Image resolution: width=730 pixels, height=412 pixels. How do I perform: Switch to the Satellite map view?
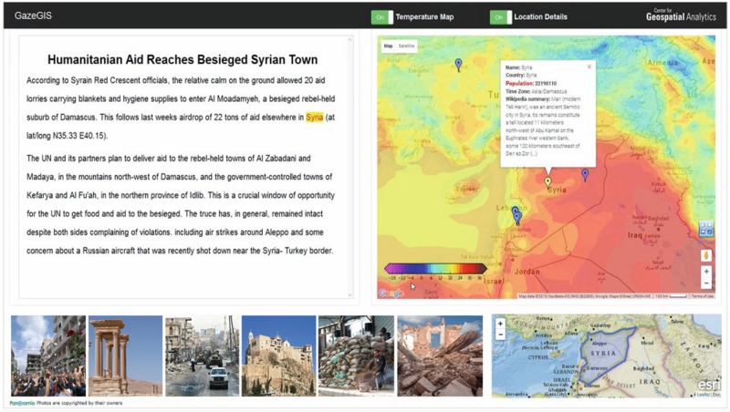coord(406,46)
